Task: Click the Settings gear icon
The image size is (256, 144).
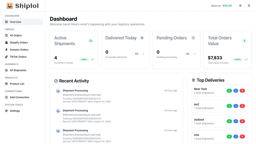Action: [x=6, y=111]
